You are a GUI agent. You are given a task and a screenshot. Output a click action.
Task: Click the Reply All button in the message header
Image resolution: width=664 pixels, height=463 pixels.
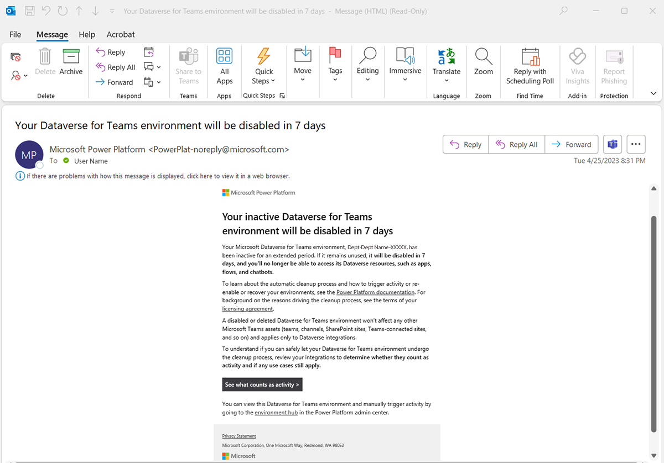(517, 144)
